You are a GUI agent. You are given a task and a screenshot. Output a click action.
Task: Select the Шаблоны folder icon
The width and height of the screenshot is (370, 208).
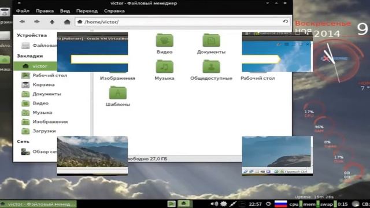pyautogui.click(x=118, y=92)
